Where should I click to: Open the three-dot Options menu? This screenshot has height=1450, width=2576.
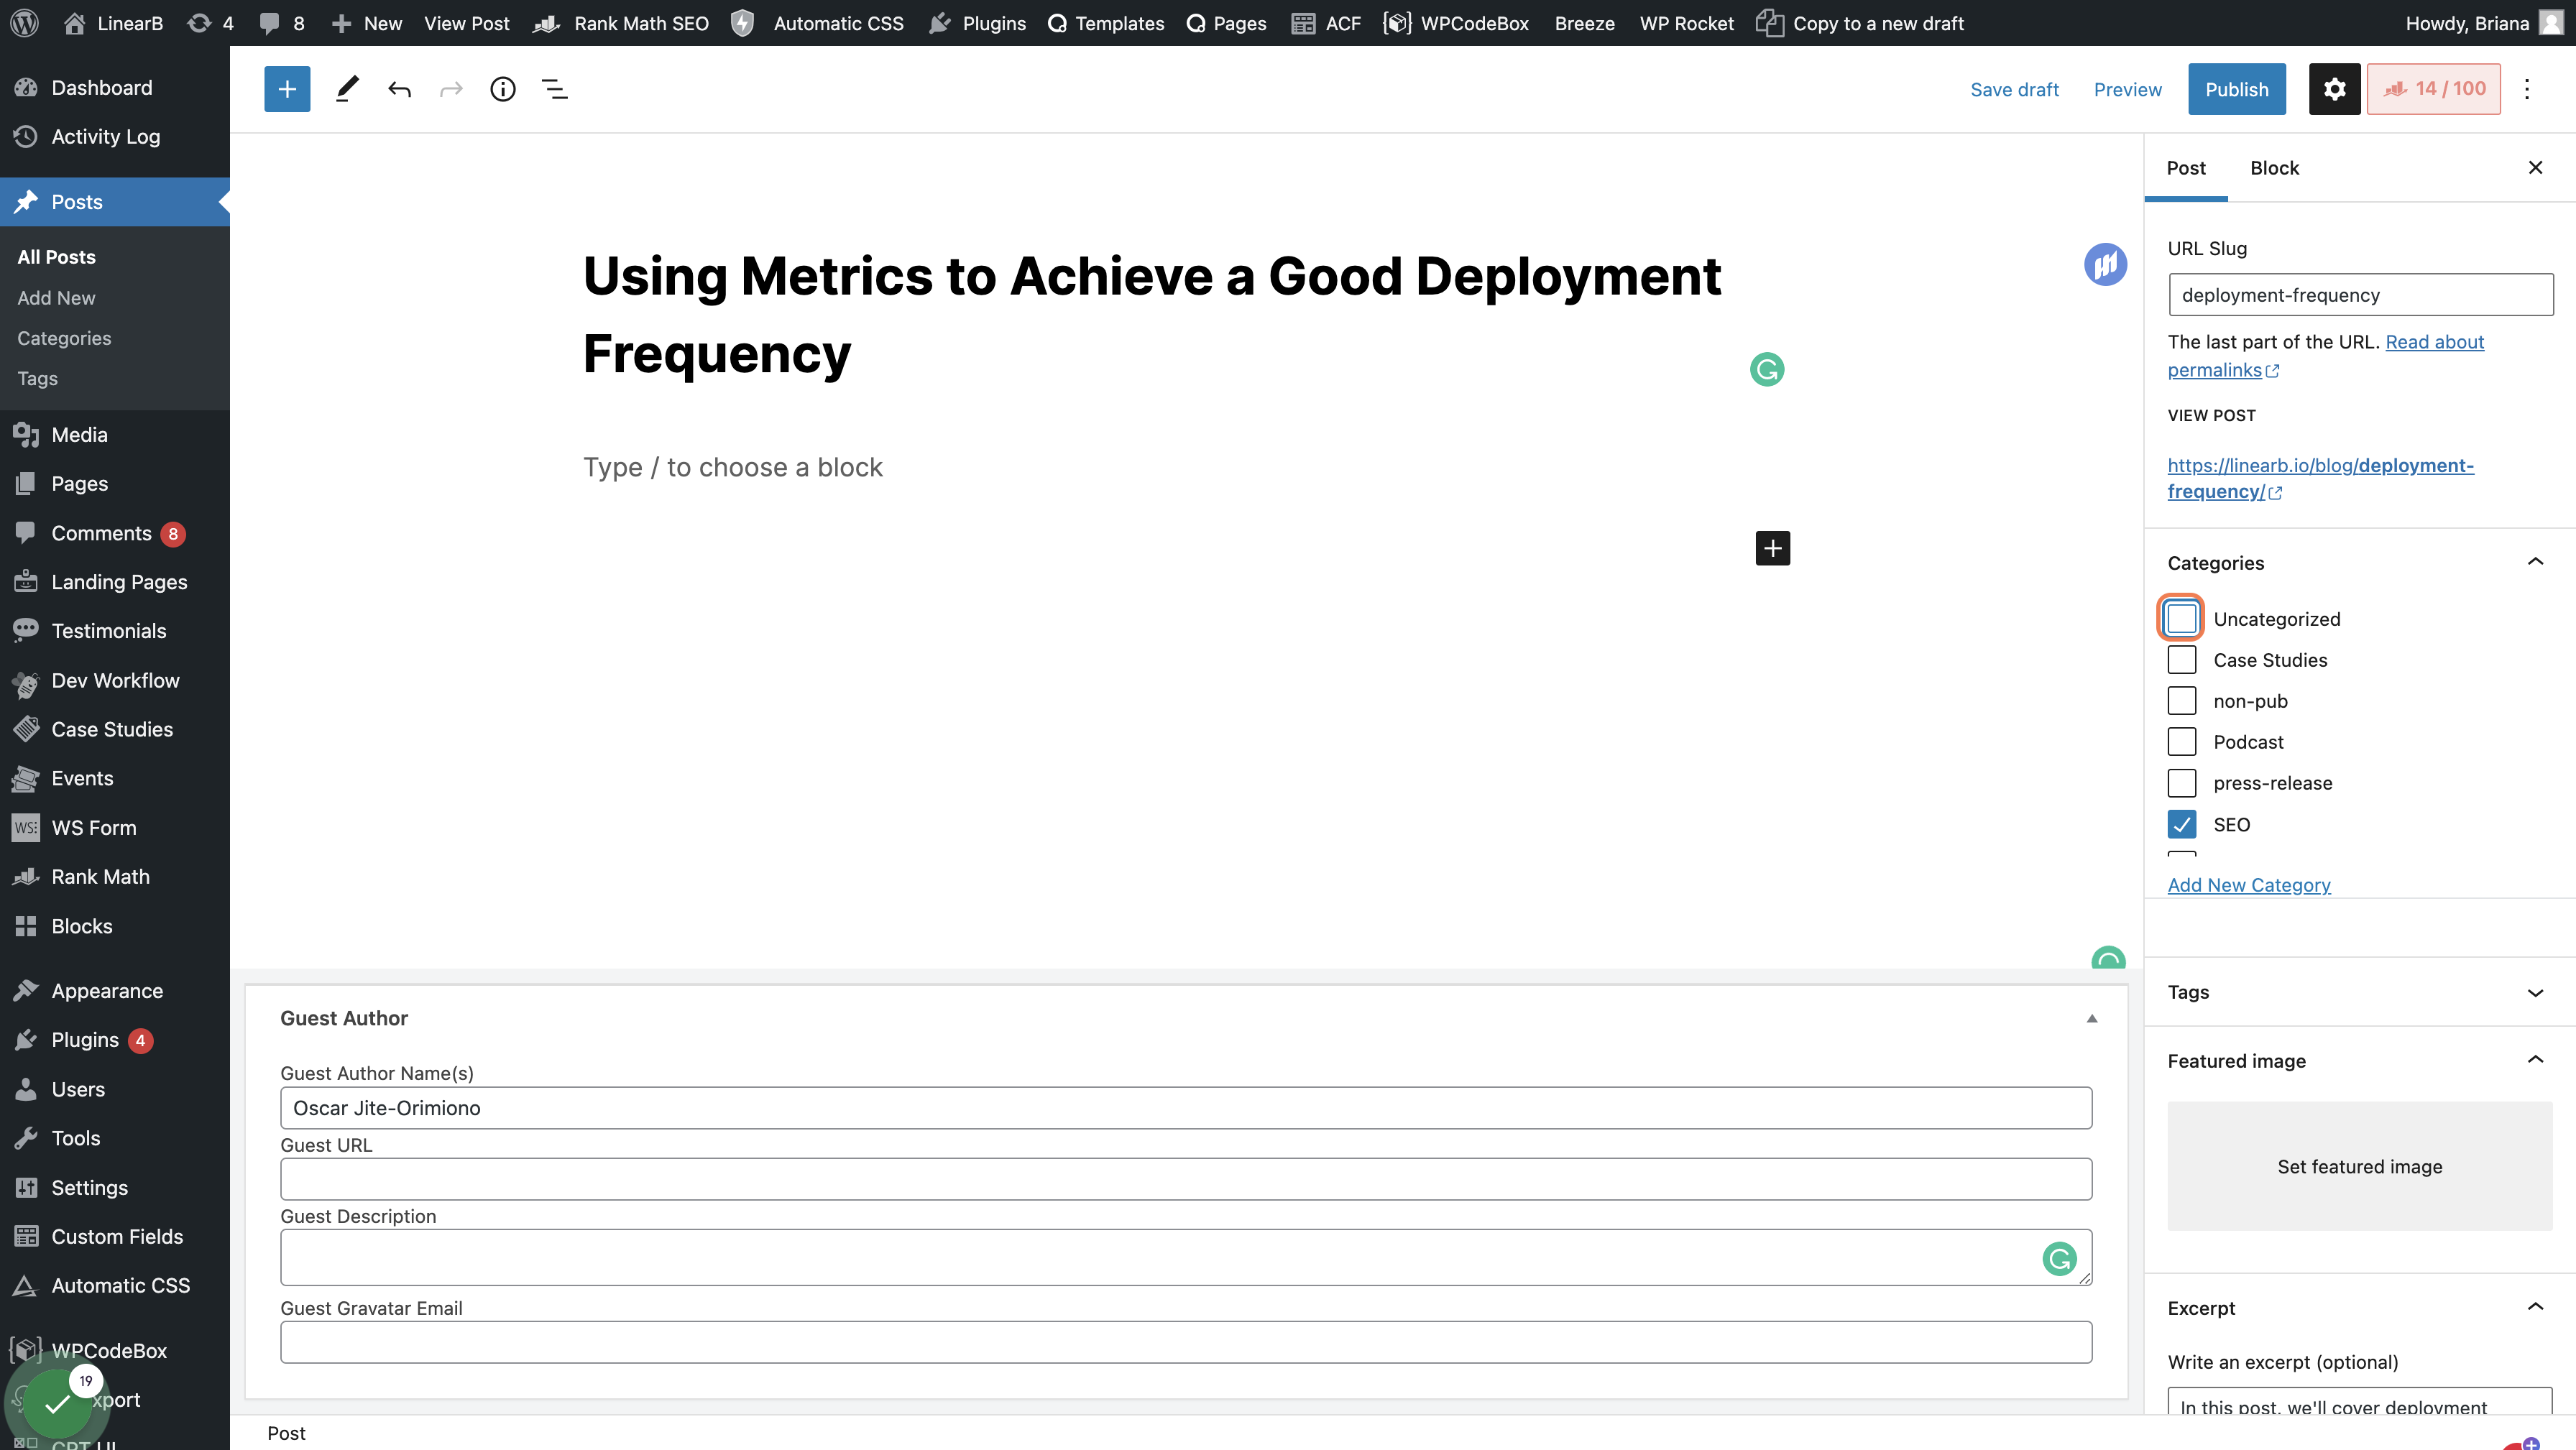pyautogui.click(x=2526, y=89)
